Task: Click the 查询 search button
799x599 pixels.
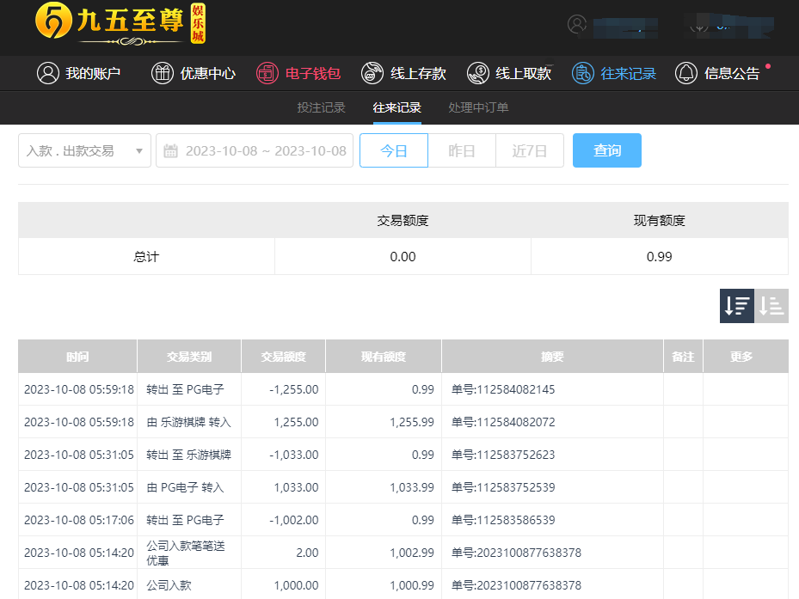Action: [606, 150]
